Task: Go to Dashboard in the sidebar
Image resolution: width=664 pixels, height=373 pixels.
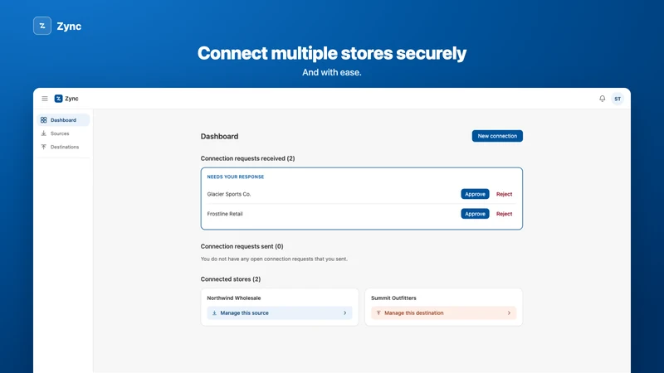Action: [x=63, y=120]
